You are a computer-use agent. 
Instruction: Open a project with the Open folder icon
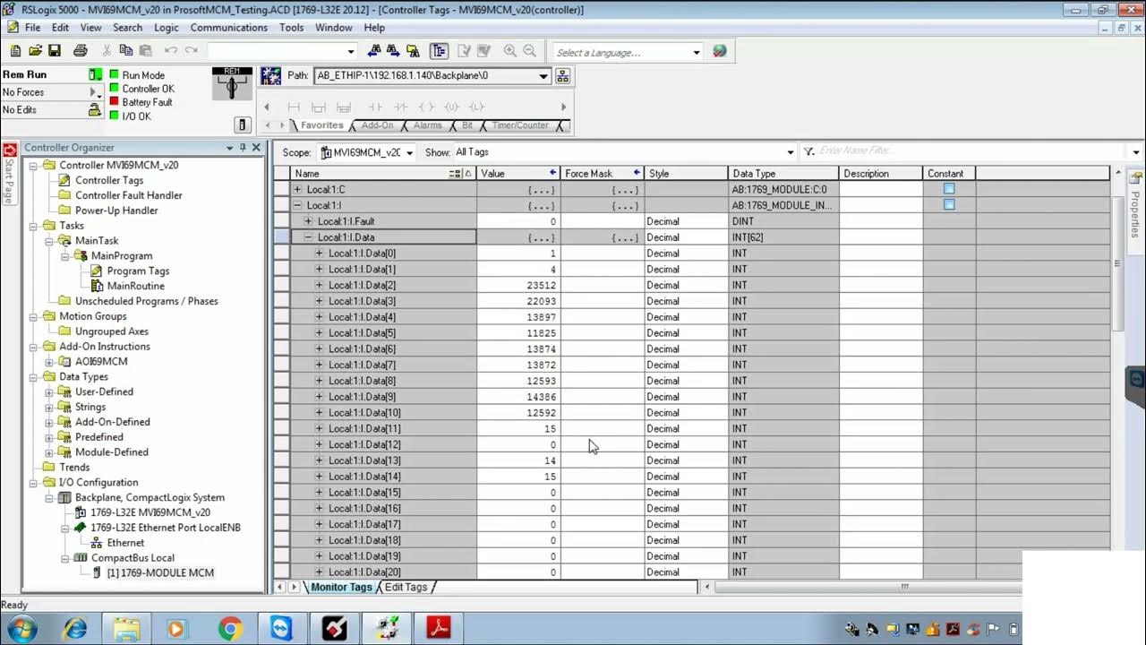point(36,51)
